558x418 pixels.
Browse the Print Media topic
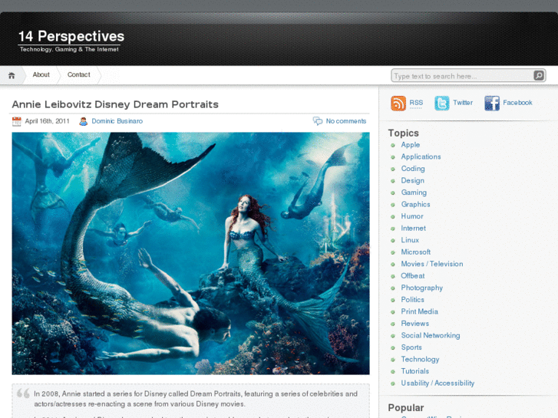[419, 311]
